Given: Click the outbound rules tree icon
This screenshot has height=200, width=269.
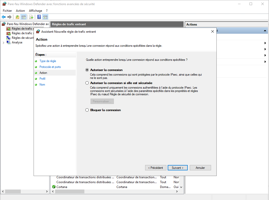Looking at the screenshot, I should tap(8, 33).
